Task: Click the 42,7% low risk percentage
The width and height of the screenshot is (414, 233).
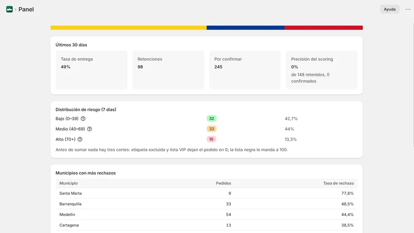Action: coord(291,119)
